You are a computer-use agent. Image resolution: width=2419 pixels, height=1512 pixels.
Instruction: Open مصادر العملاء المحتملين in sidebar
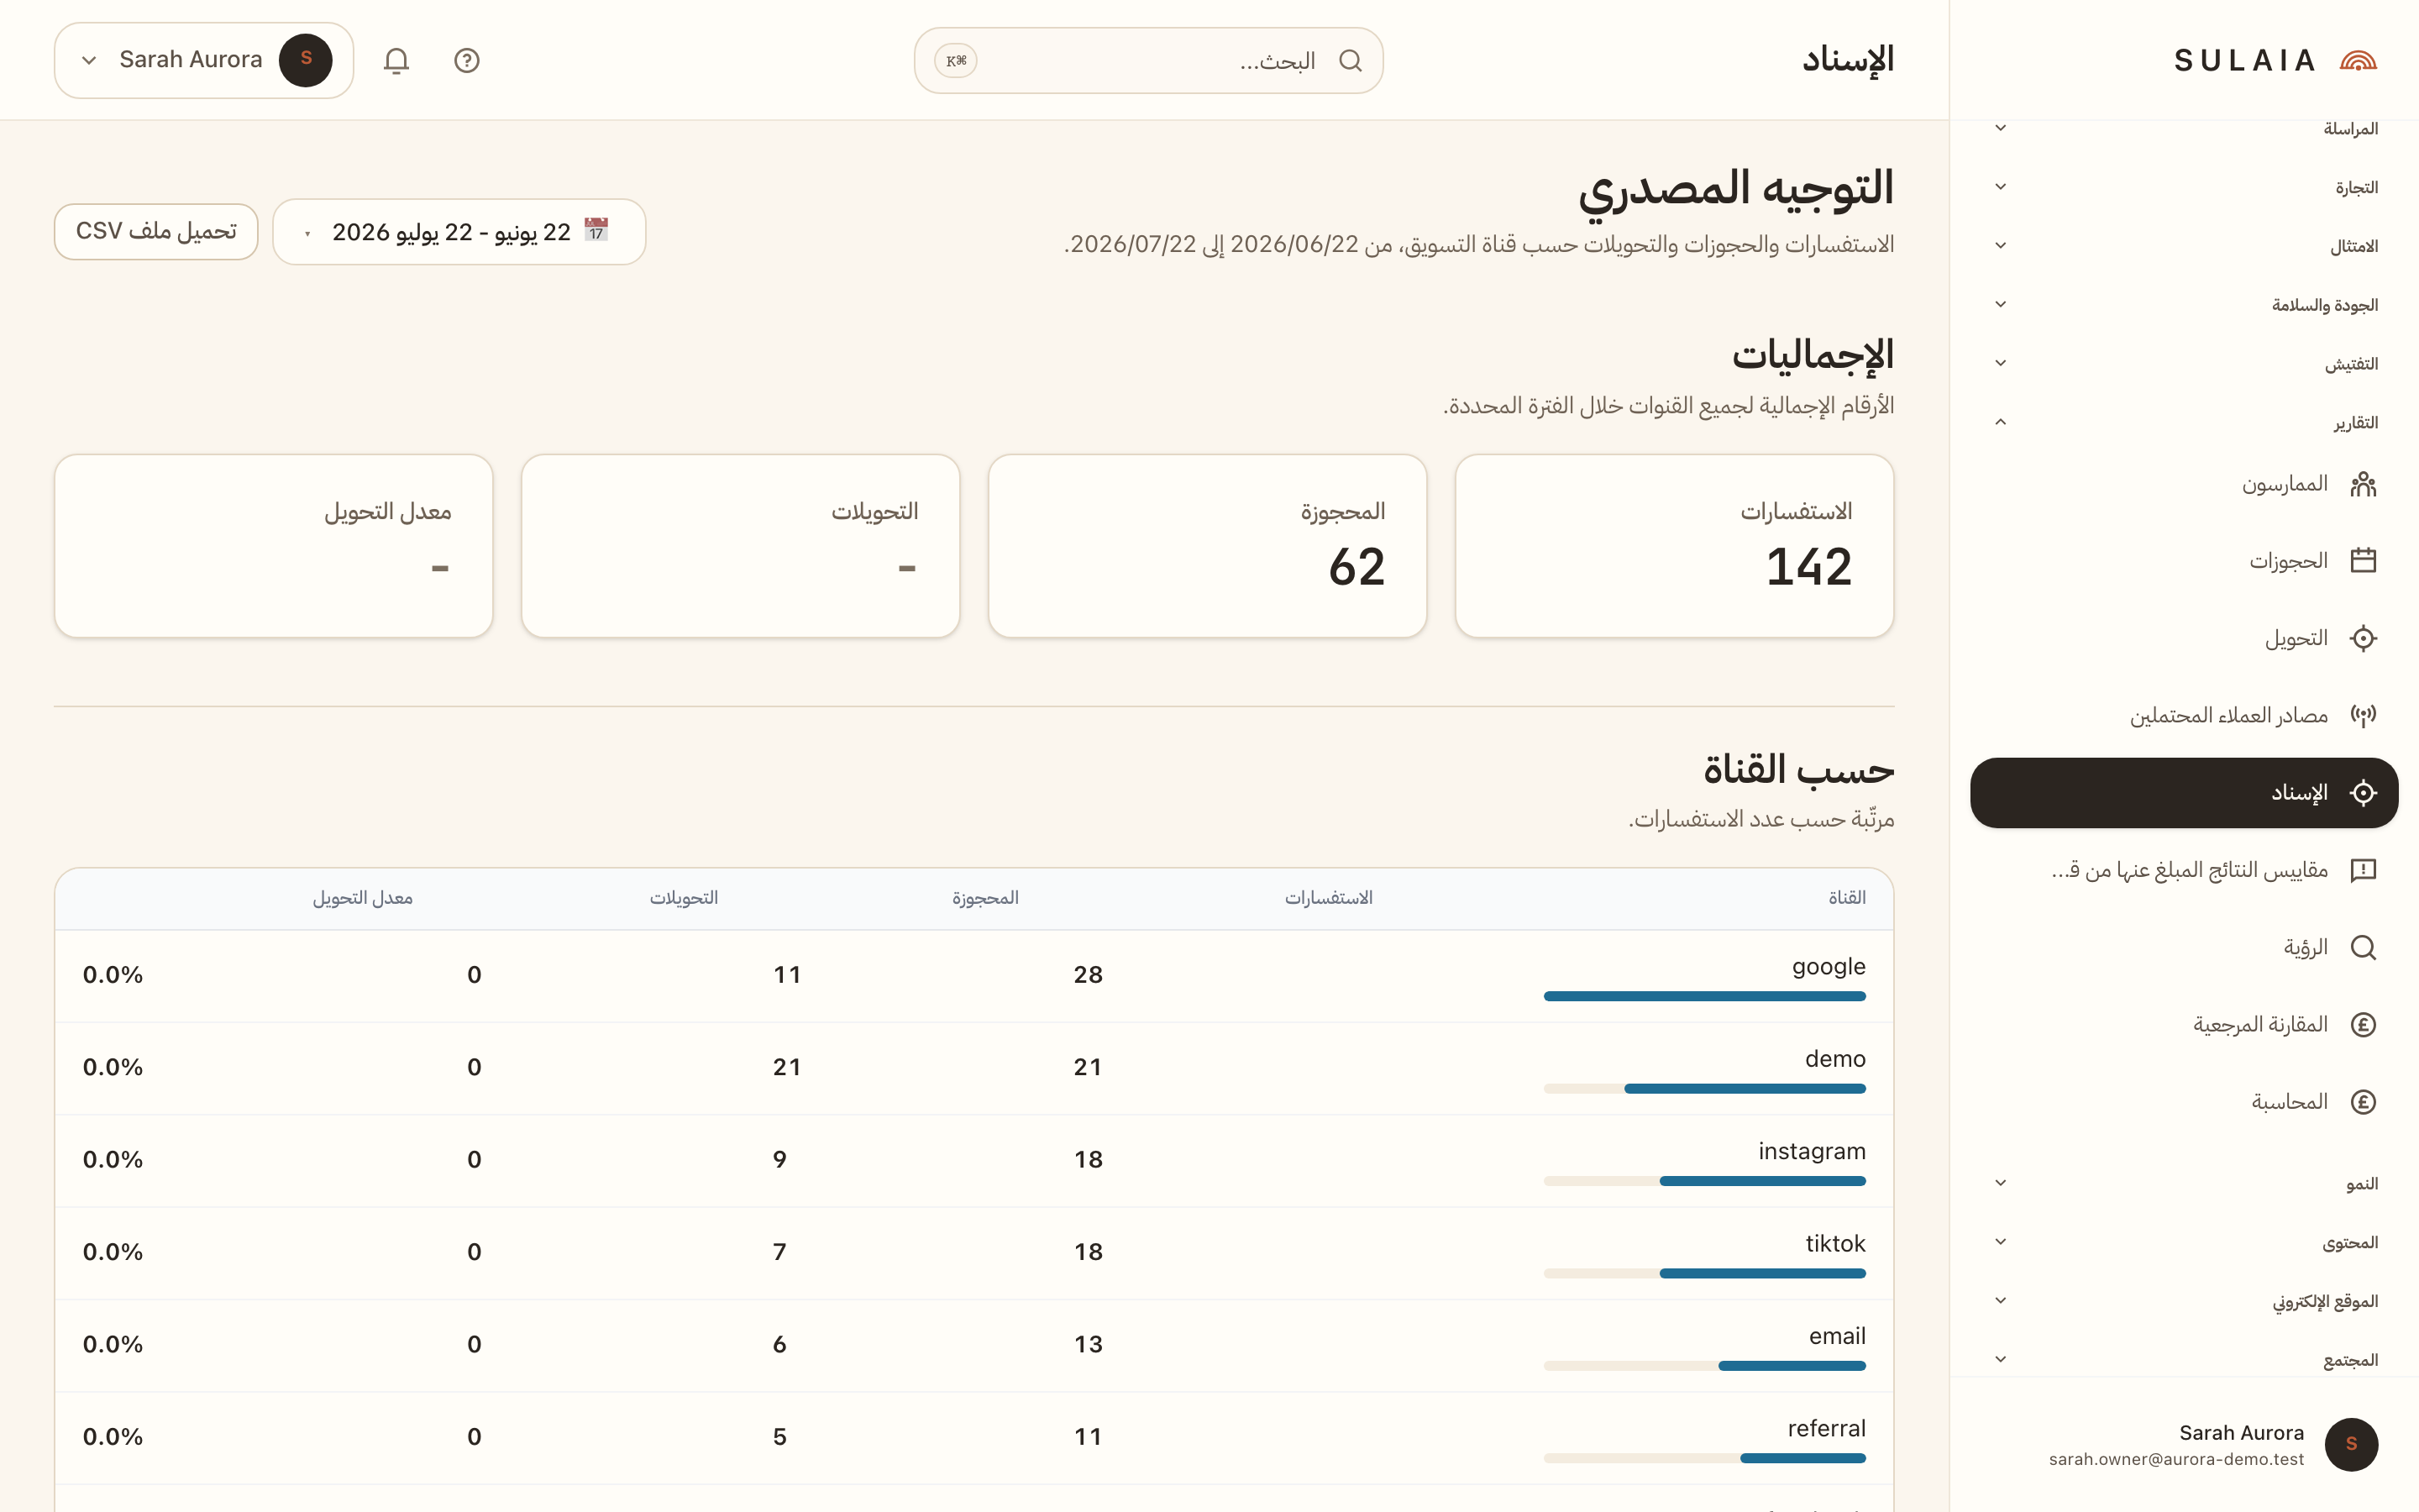[x=2184, y=715]
